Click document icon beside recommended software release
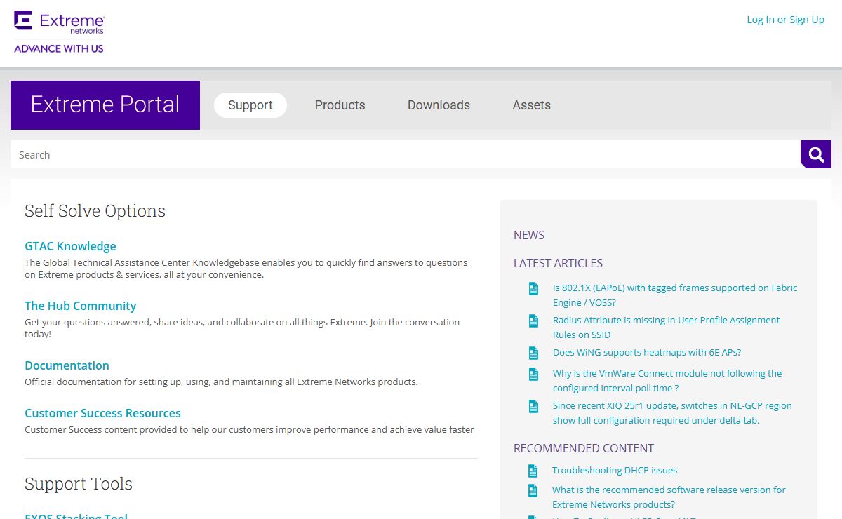The image size is (842, 519). 533,490
